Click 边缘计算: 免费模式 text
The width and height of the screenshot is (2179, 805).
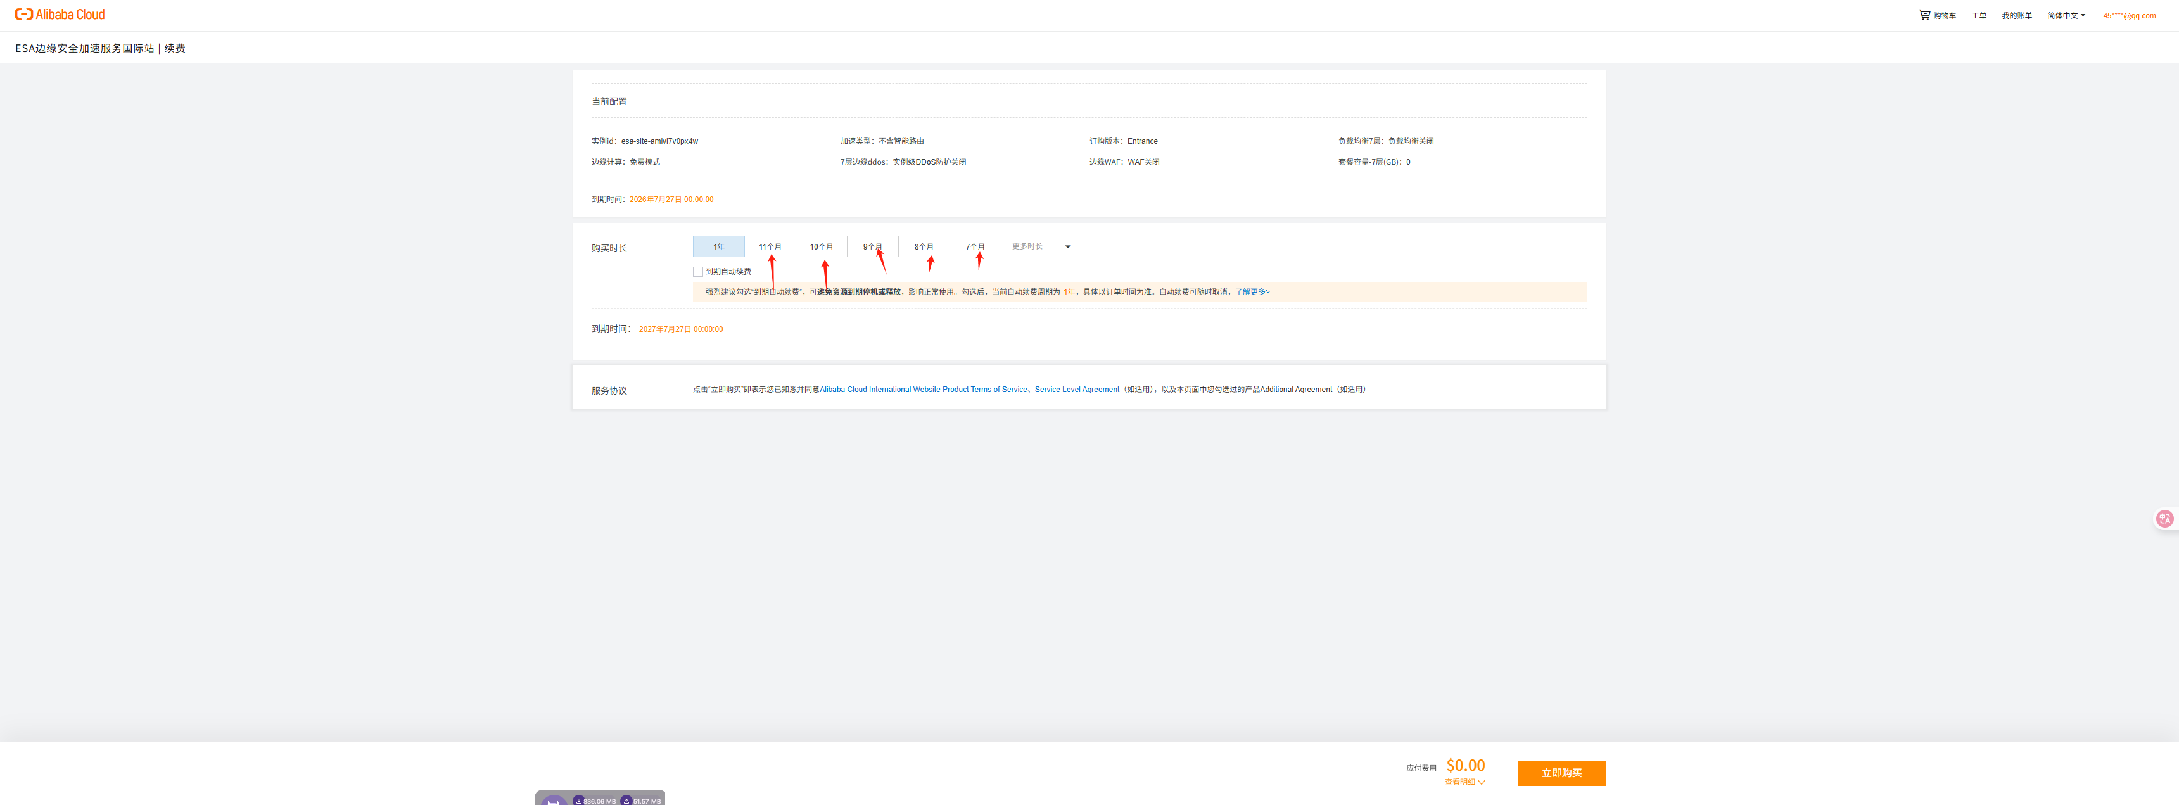[625, 162]
